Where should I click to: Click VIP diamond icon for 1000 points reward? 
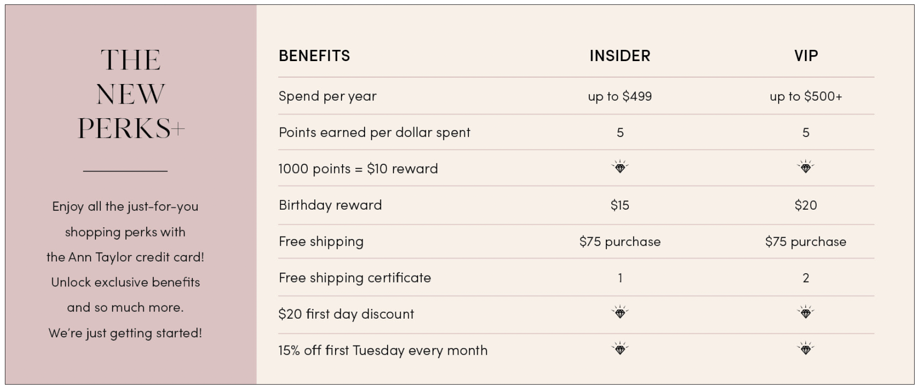(805, 167)
